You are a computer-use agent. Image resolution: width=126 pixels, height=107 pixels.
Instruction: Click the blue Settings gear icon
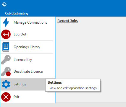pyautogui.click(x=6, y=84)
